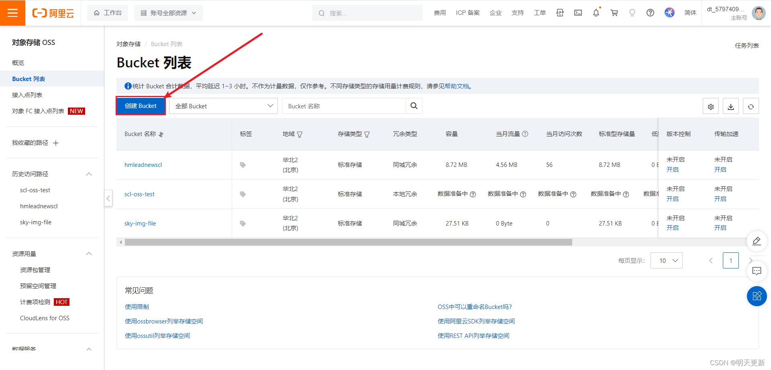The image size is (771, 370).
Task: Open ICP 备案 menu
Action: pos(468,13)
